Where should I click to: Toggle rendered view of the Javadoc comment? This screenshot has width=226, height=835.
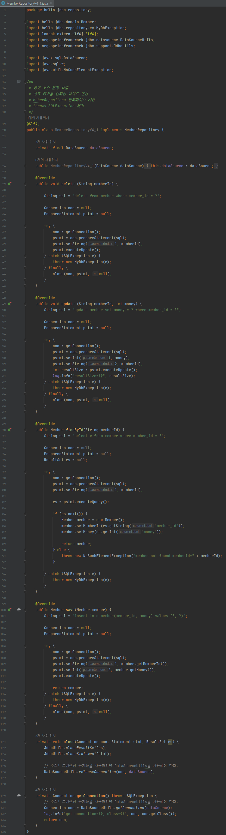click(19, 82)
